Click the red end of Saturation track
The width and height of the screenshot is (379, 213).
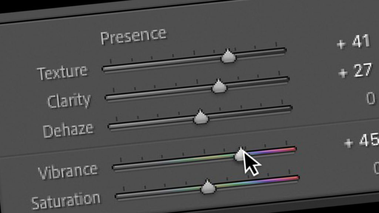coord(295,179)
